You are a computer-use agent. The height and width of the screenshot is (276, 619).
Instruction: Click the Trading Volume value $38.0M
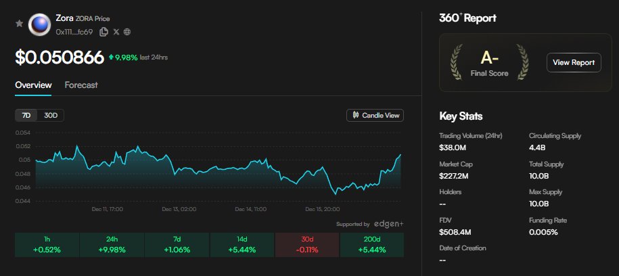[x=453, y=148]
